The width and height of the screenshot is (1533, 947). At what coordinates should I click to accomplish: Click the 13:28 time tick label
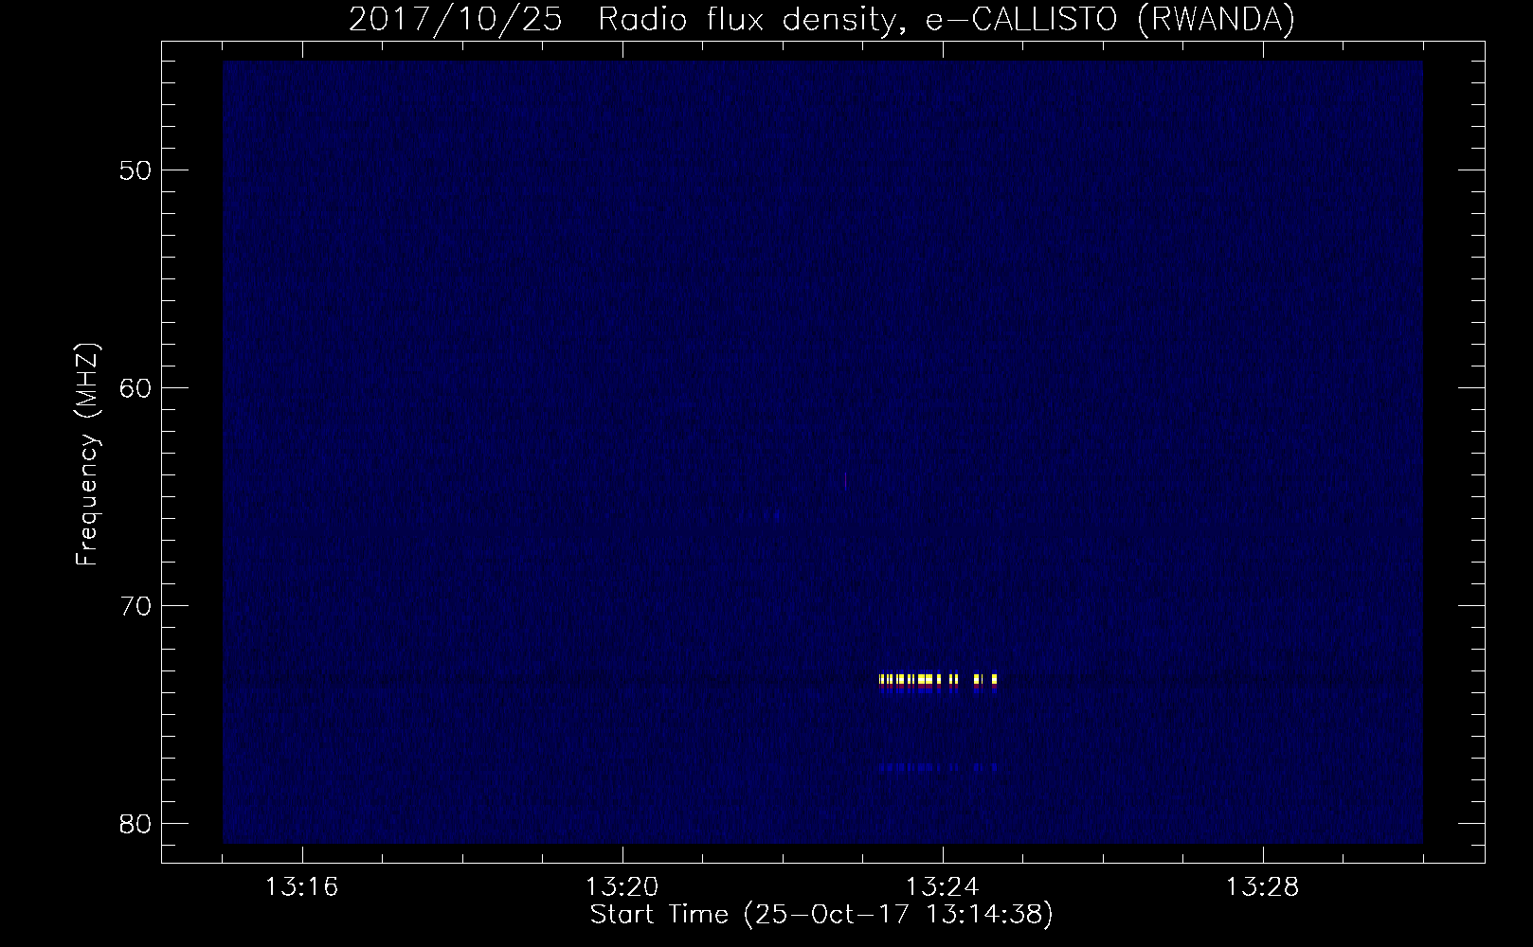point(1263,887)
